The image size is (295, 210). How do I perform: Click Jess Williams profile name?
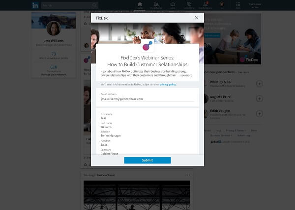(x=54, y=41)
